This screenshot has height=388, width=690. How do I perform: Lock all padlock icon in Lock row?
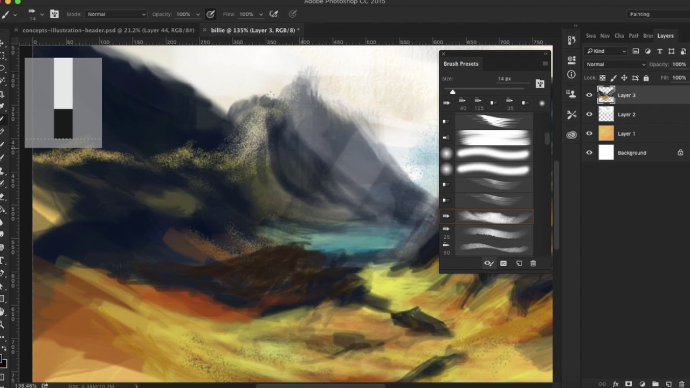646,78
